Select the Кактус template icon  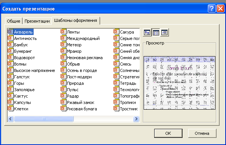click(10, 96)
